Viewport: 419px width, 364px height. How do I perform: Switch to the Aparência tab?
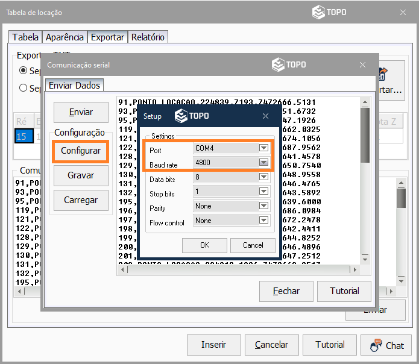coord(64,37)
